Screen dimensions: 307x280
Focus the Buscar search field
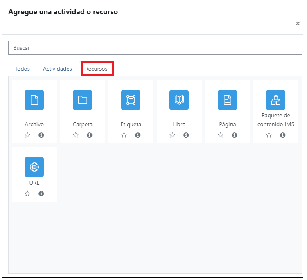155,48
